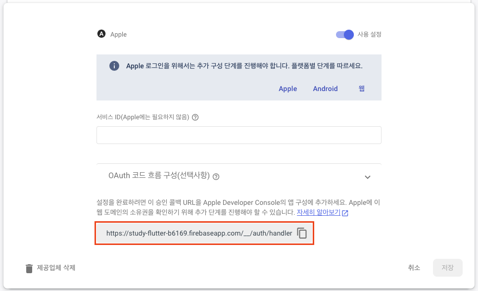Expand the OAuth 코드 흐름 구성 section chevron

(x=368, y=177)
